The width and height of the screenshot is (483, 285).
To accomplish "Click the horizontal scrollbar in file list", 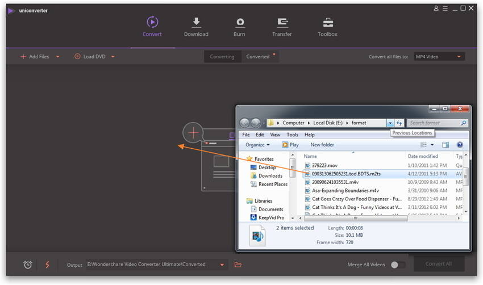I will pyautogui.click(x=356, y=218).
